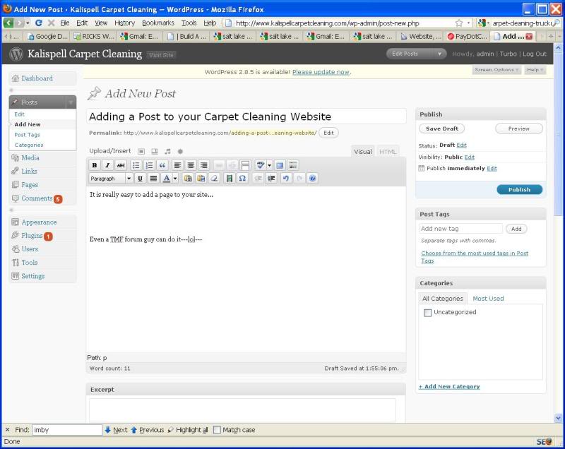Insert a special character with the Omega icon
The image size is (565, 449).
[241, 178]
